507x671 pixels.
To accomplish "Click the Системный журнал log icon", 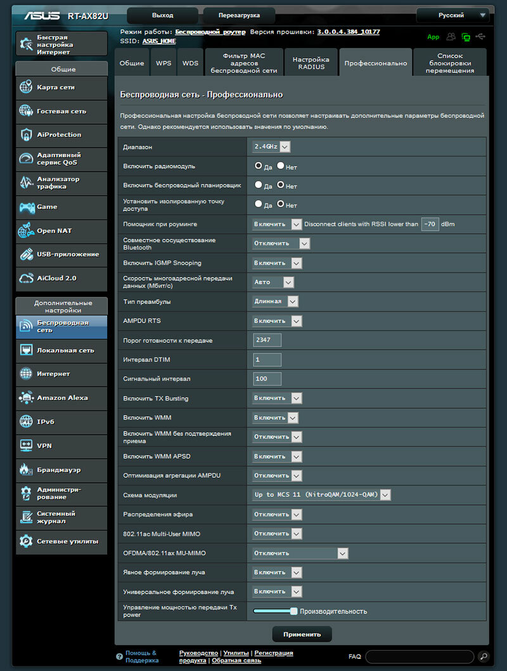I will click(x=26, y=518).
